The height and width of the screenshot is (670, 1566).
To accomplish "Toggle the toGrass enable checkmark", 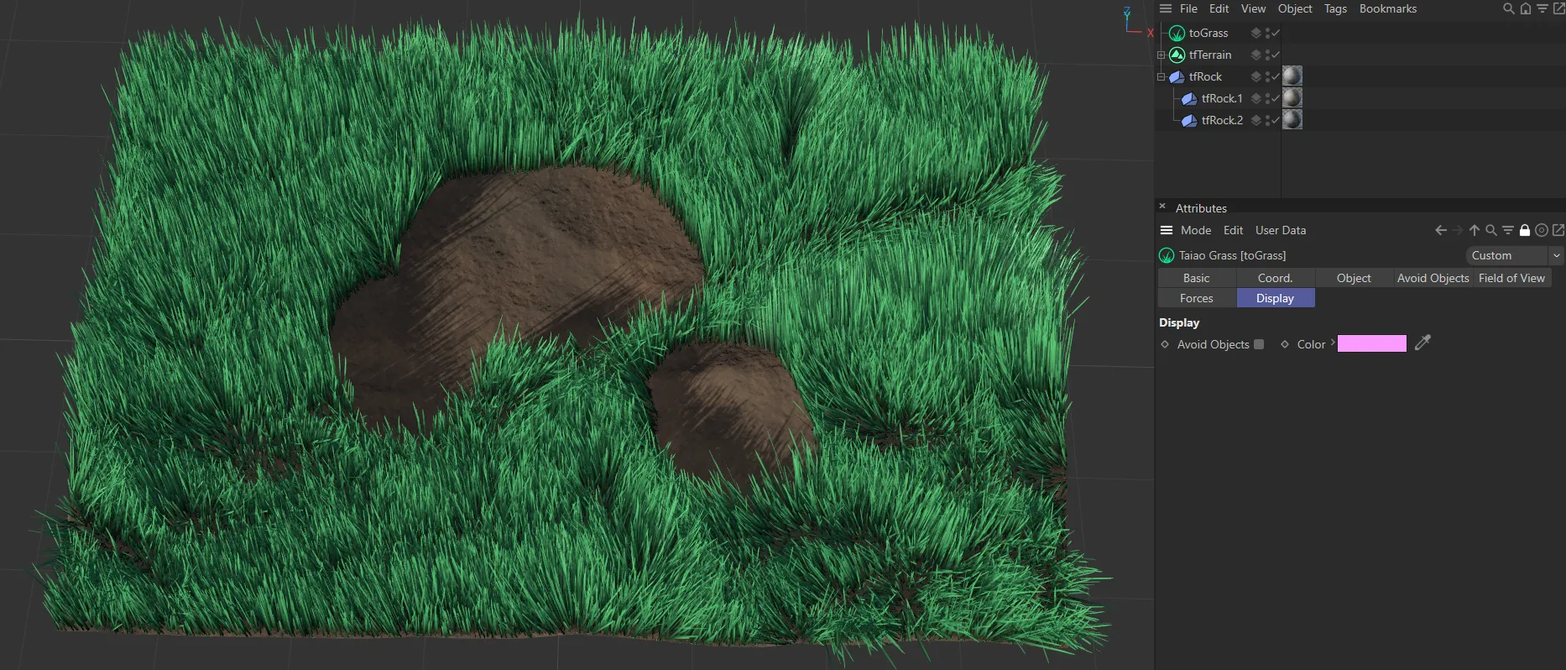I will click(1276, 34).
